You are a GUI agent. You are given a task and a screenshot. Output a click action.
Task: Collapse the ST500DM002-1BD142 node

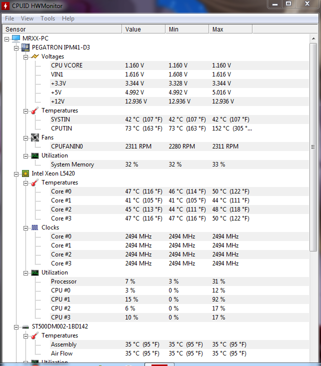pos(16,327)
